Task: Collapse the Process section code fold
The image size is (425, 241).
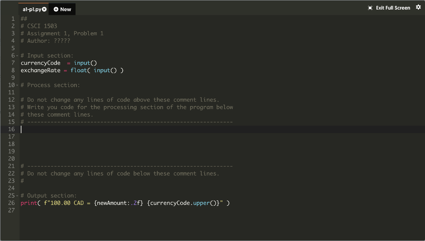Action: tap(17, 85)
